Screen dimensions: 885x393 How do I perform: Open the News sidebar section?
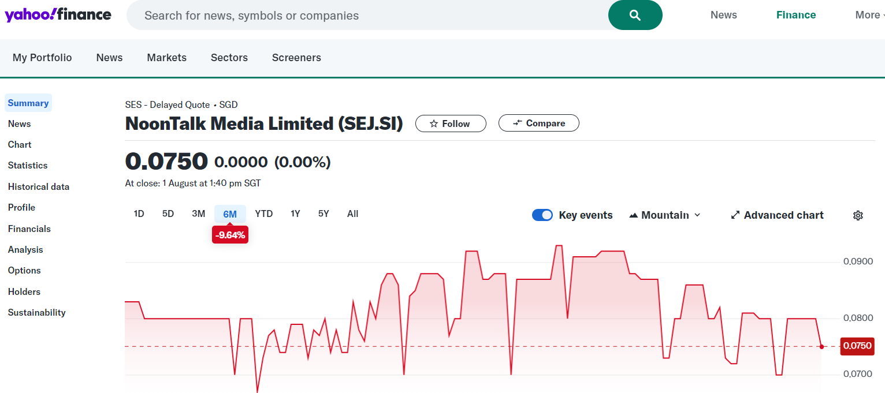pyautogui.click(x=20, y=124)
